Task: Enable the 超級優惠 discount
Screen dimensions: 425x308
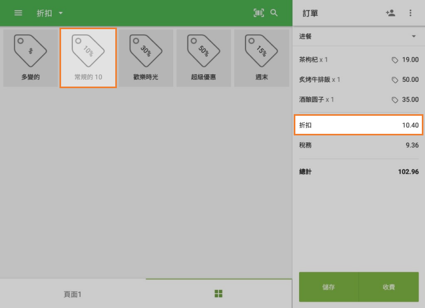Action: tap(203, 58)
